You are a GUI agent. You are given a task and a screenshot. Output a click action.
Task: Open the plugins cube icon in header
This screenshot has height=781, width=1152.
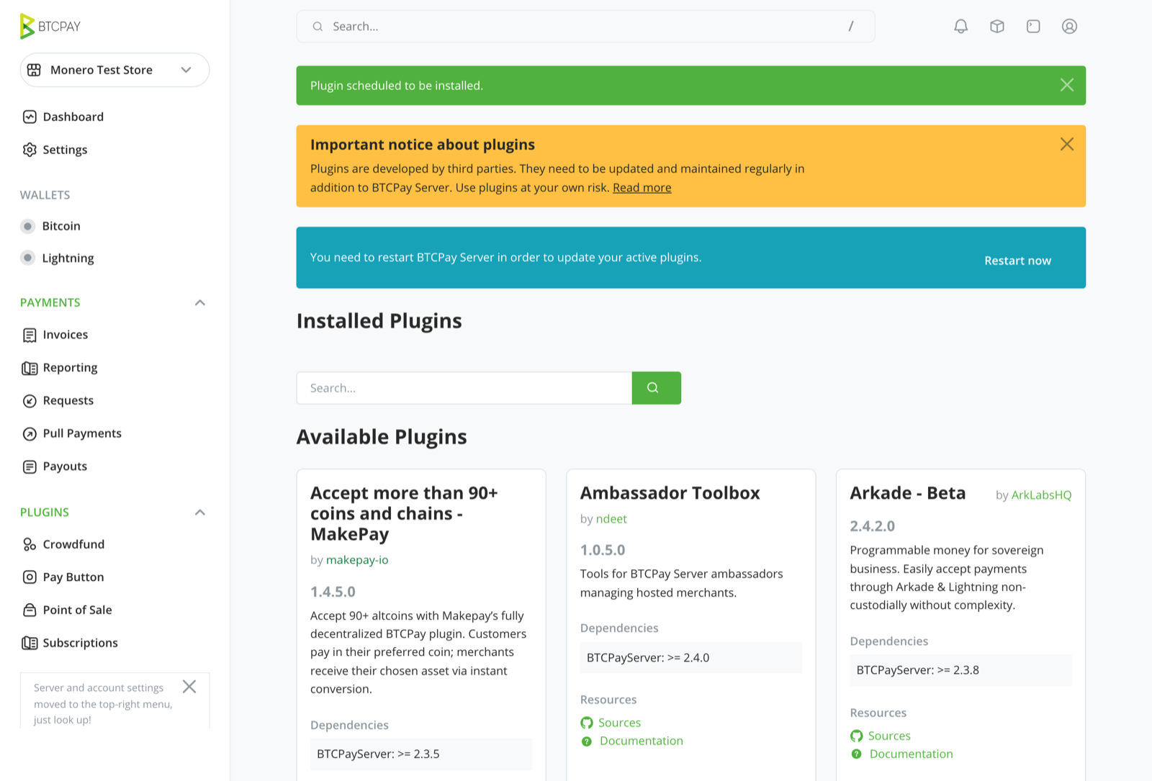[997, 27]
